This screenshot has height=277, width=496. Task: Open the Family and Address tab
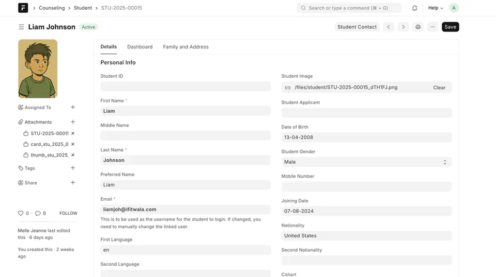point(185,47)
